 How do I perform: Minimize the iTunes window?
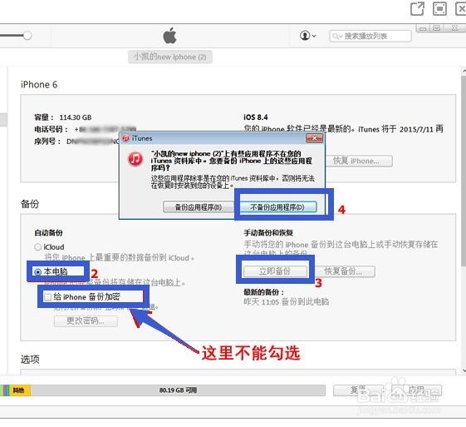pyautogui.click(x=423, y=28)
